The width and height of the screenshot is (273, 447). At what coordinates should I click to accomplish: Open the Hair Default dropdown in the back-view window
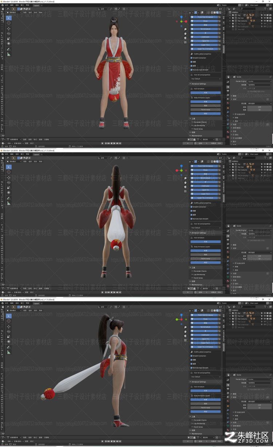[206, 228]
